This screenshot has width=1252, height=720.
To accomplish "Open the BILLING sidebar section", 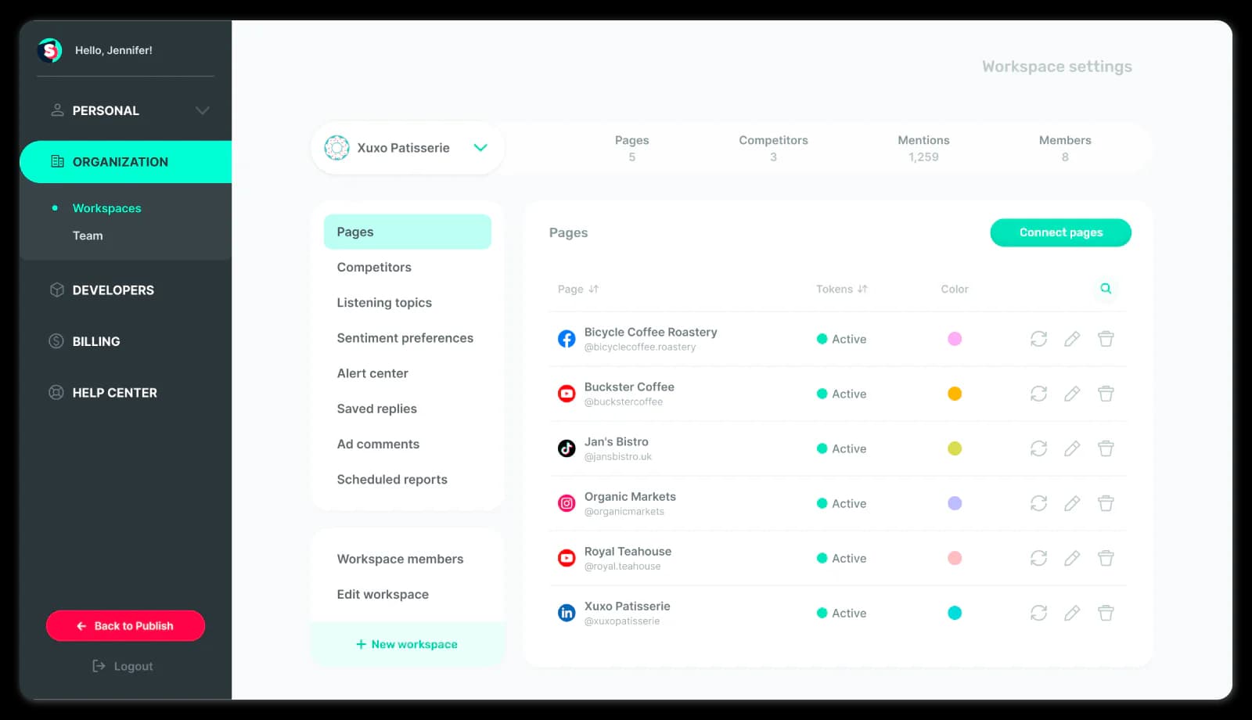I will point(85,341).
